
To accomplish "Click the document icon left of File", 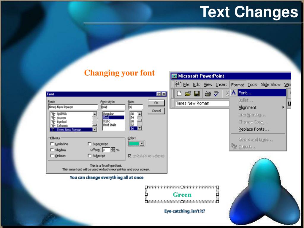I will coord(178,84).
